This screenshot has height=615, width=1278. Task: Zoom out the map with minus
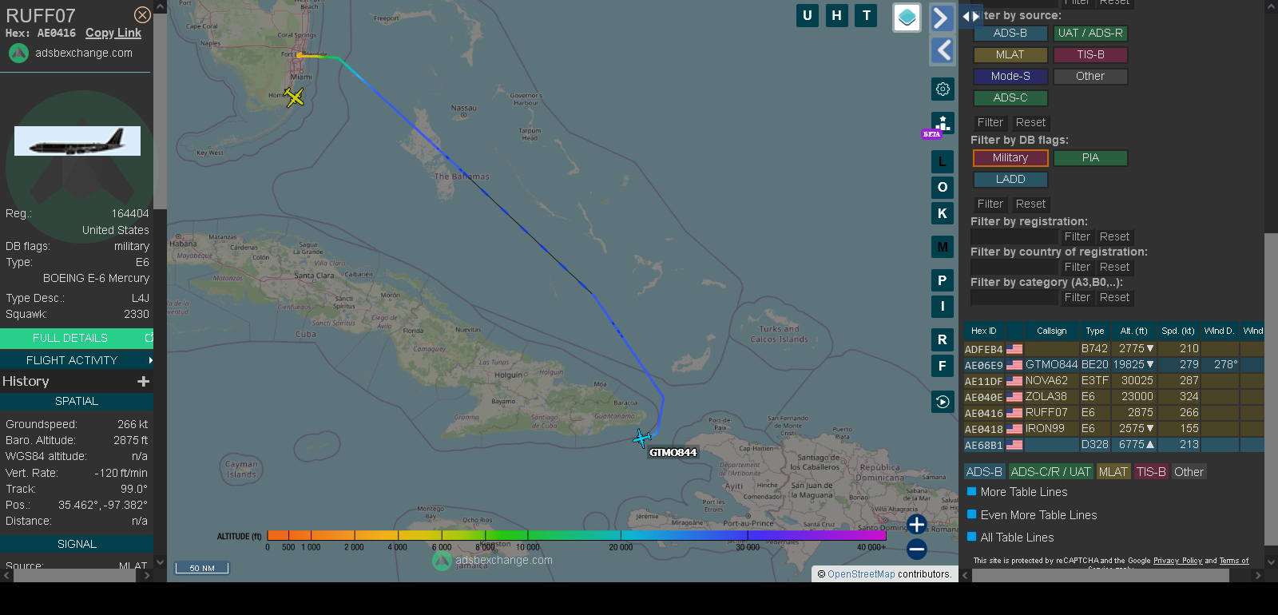917,549
